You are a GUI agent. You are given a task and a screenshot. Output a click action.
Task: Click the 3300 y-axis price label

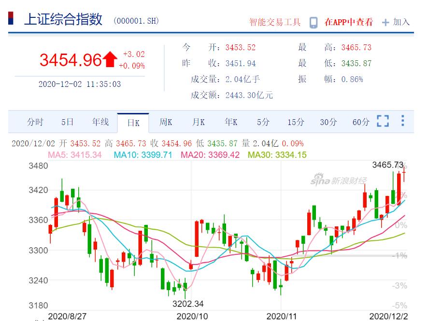click(38, 250)
